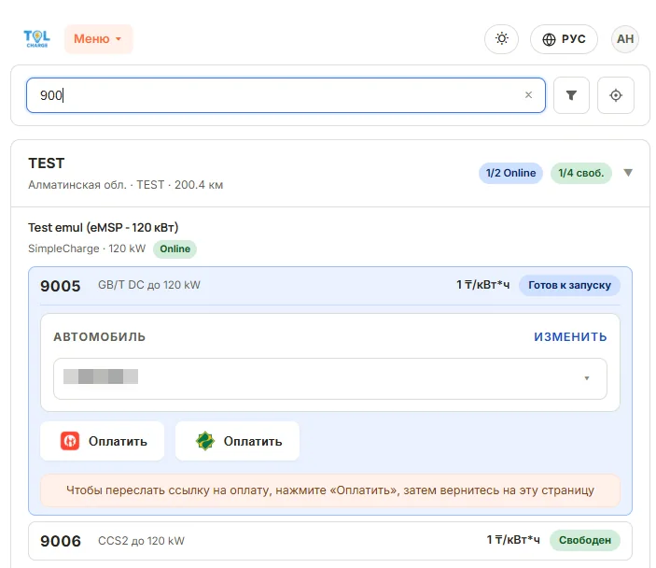Pay with the green icon Оплатить button
The image size is (656, 568).
(x=238, y=441)
